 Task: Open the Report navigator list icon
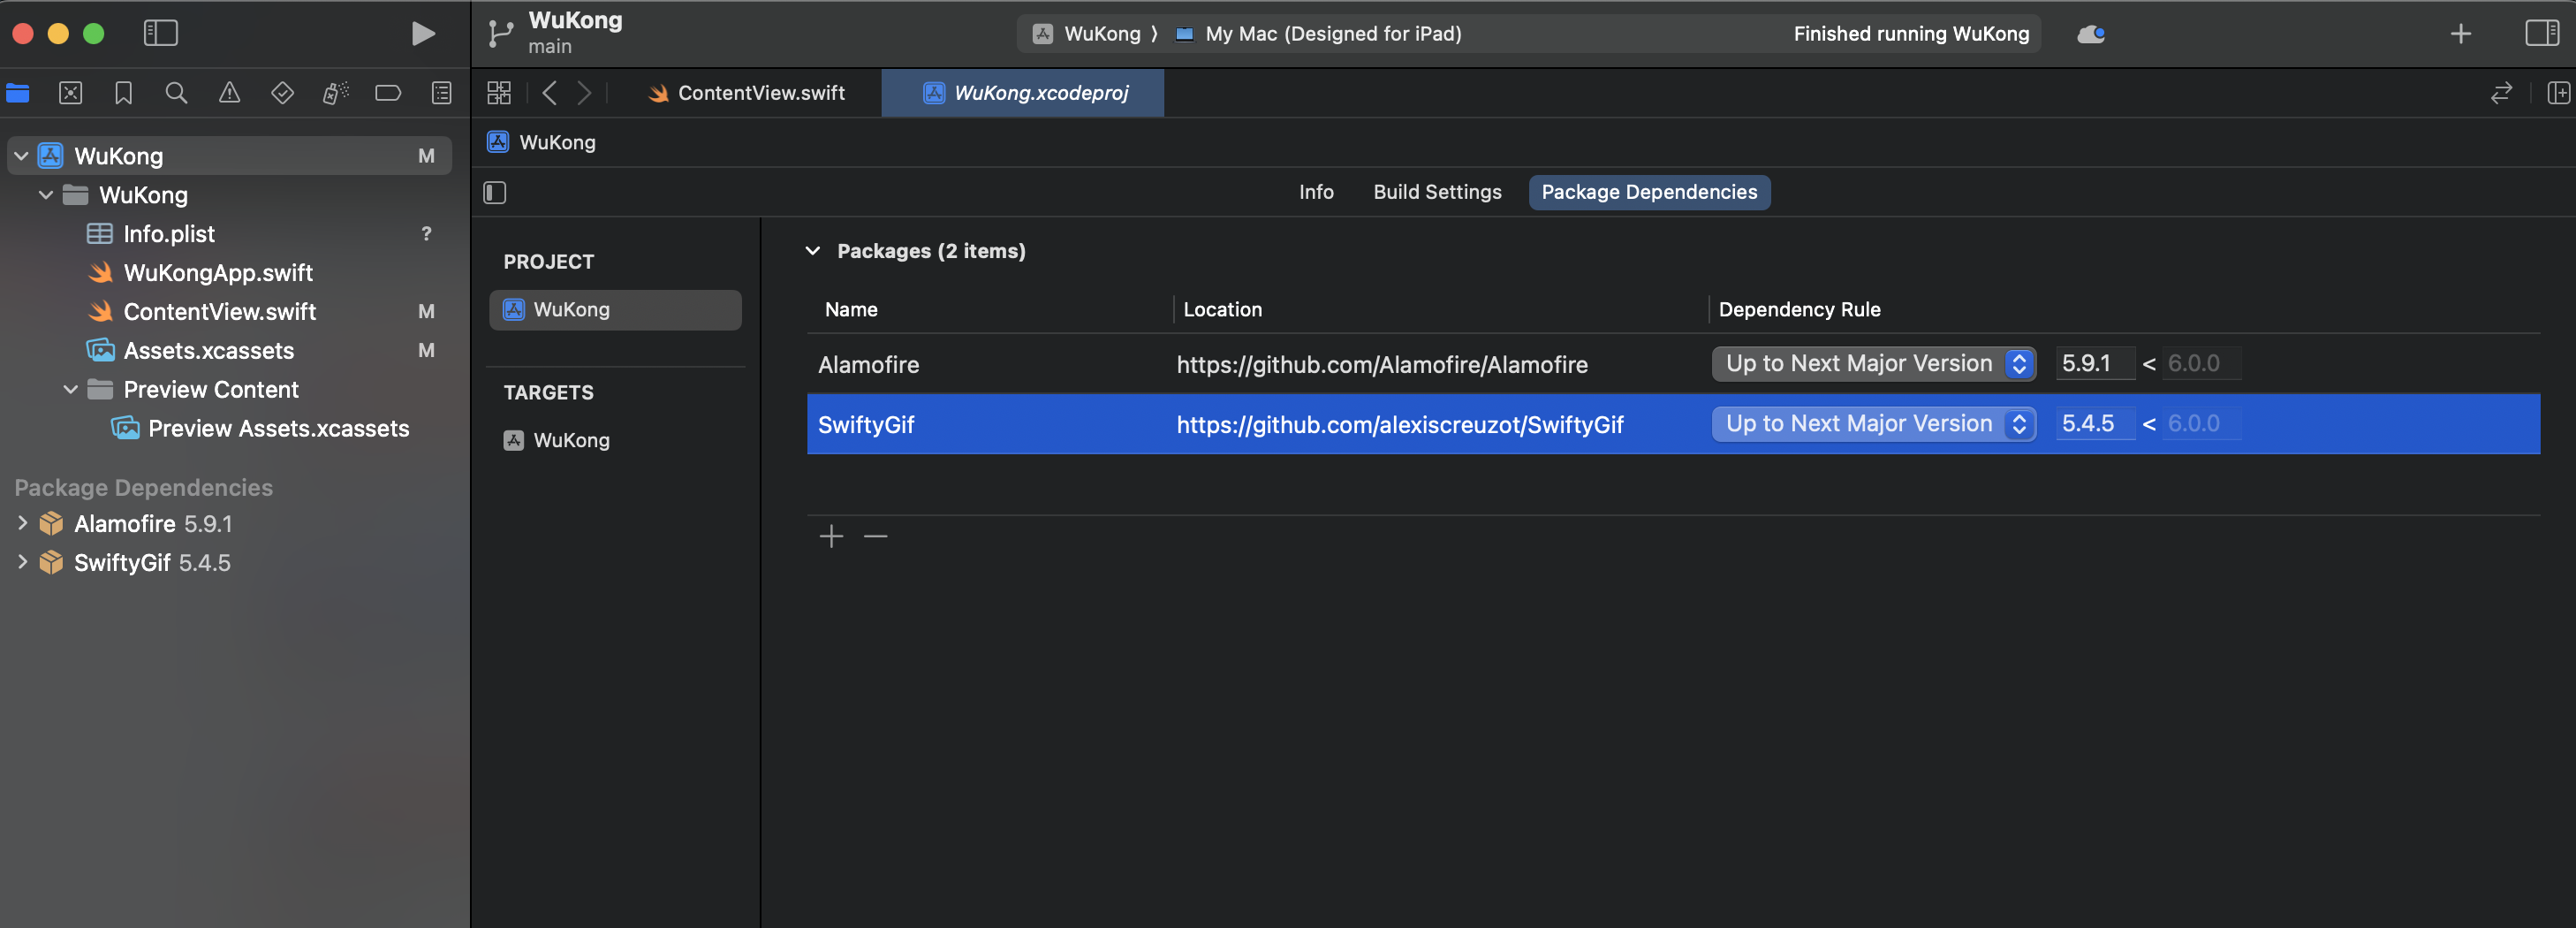[x=441, y=93]
